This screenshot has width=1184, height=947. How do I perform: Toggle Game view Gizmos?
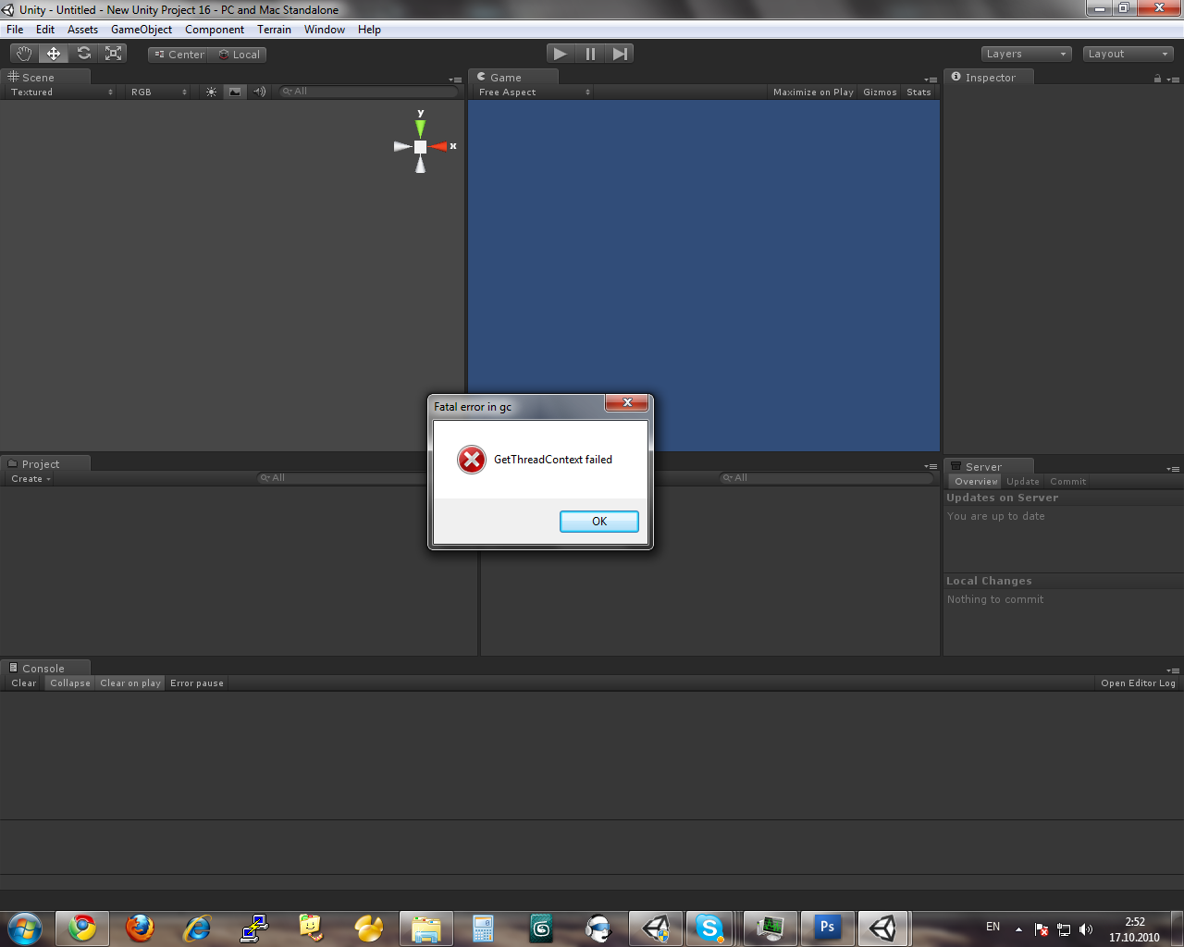(880, 92)
